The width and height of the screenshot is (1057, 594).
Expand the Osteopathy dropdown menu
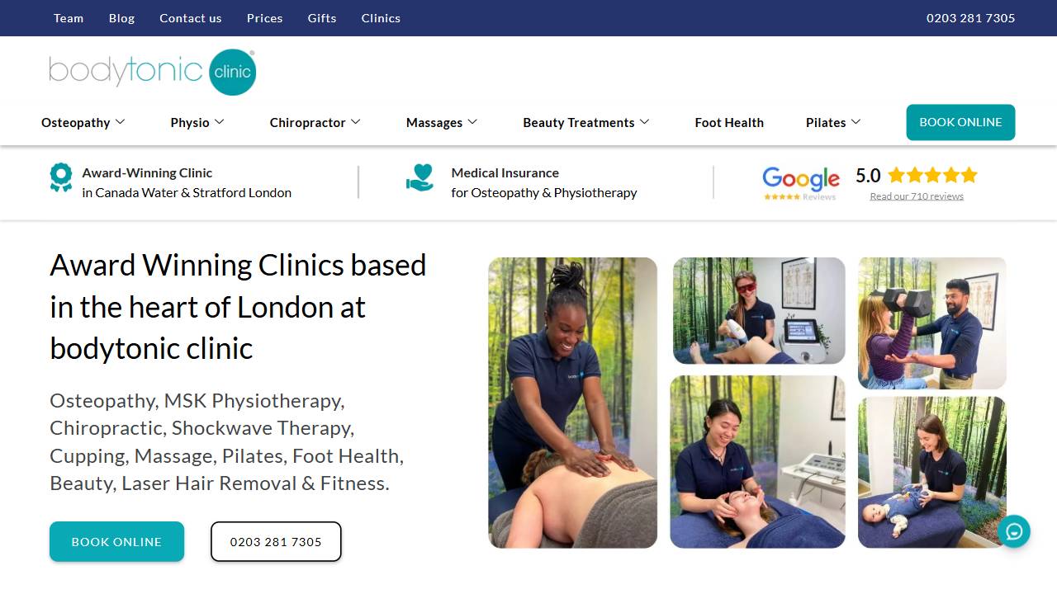click(x=83, y=122)
